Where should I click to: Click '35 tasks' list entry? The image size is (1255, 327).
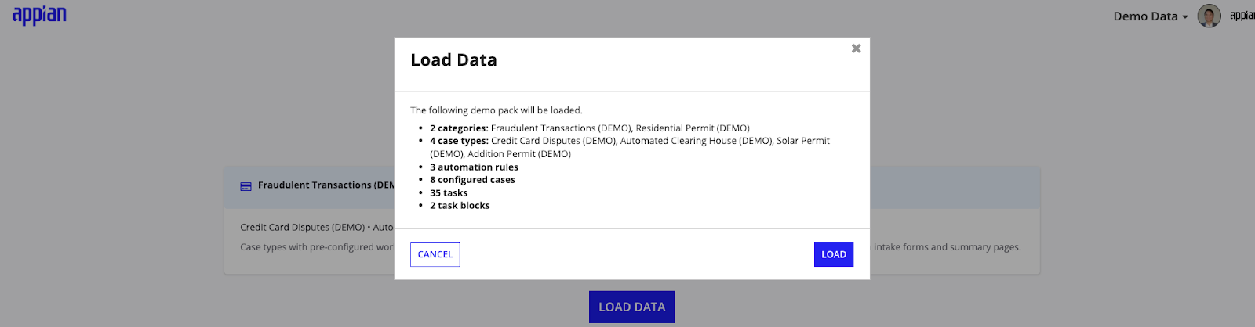tap(449, 193)
